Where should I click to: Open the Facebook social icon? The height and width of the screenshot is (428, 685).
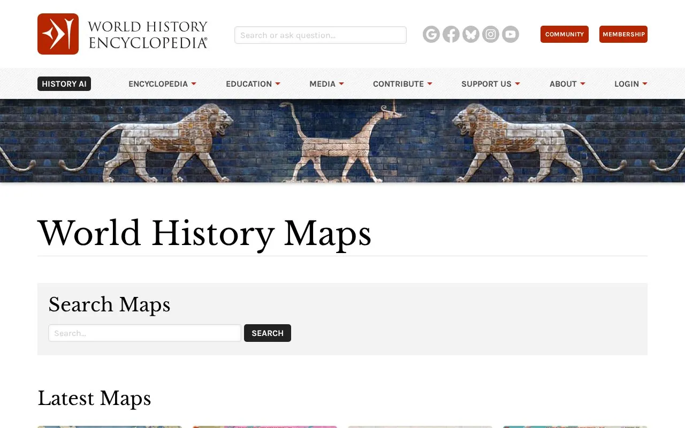[451, 34]
